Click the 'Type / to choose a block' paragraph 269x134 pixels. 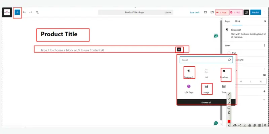[72, 50]
